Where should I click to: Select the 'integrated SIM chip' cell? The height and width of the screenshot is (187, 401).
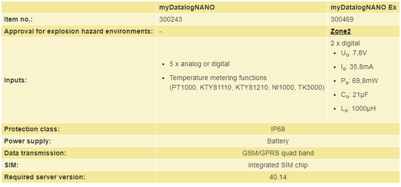coord(278,165)
